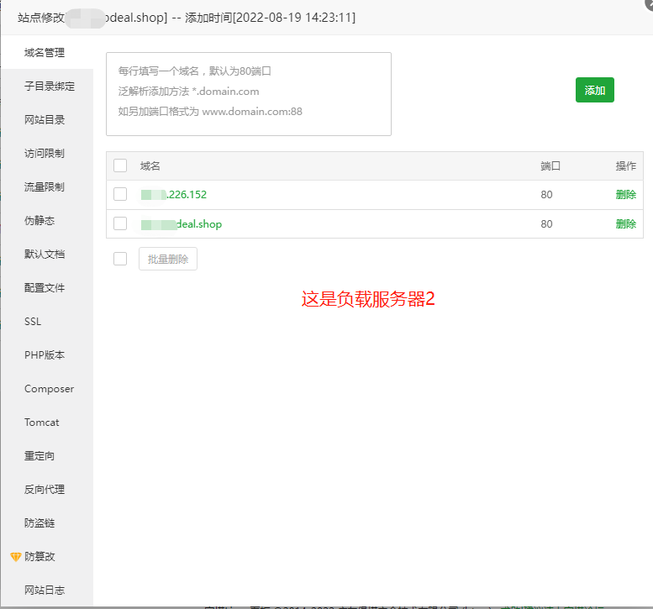Switch to SSL settings
653x609 pixels.
tap(33, 322)
